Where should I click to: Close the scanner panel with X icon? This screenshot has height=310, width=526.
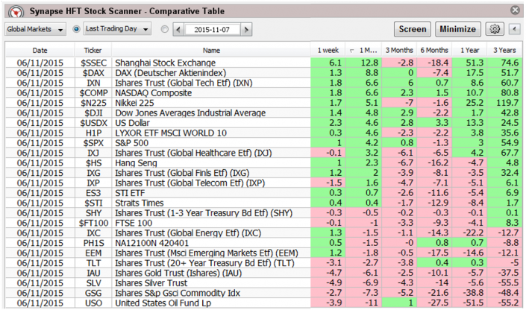pyautogui.click(x=516, y=10)
